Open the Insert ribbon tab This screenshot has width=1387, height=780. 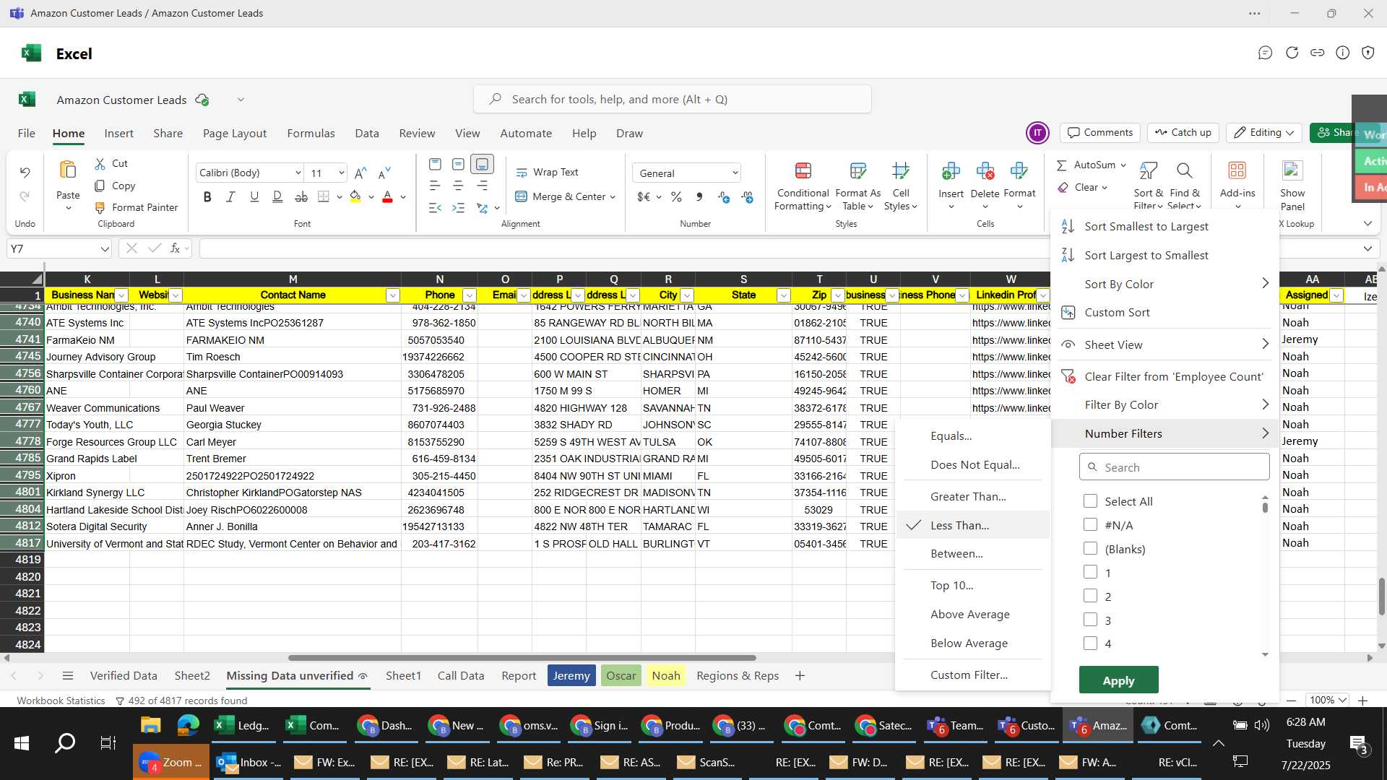click(x=118, y=134)
